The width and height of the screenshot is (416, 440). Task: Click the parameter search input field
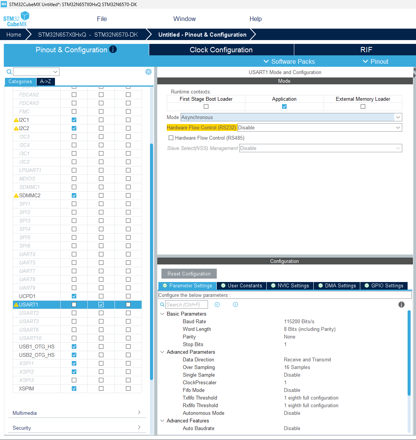[x=186, y=305]
